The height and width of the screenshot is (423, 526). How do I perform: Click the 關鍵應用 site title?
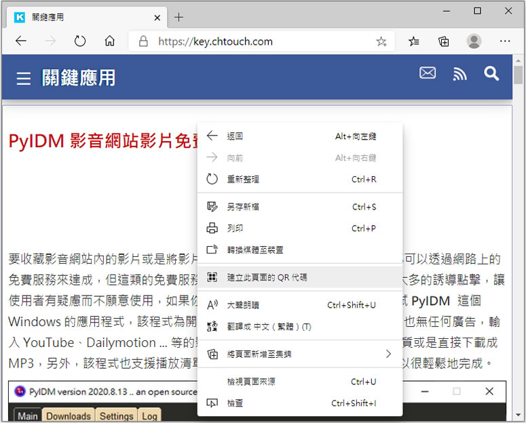(x=79, y=78)
